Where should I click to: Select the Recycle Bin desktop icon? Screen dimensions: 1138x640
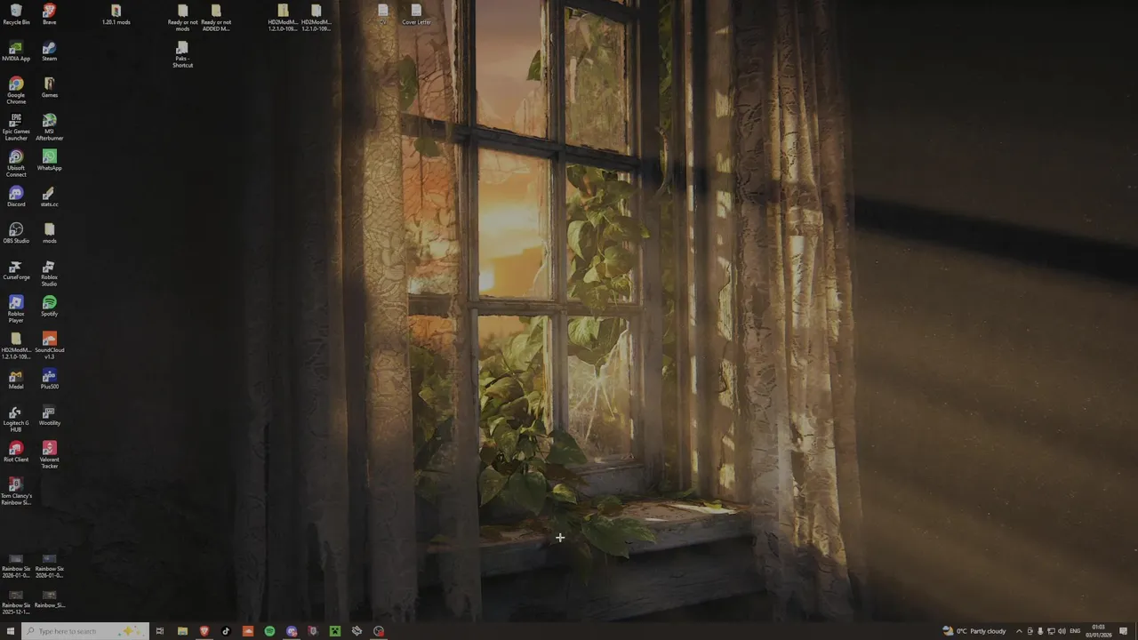point(16,14)
